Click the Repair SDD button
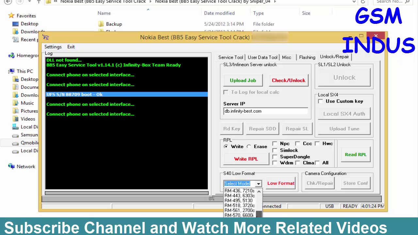The height and width of the screenshot is (235, 418). pos(263,129)
